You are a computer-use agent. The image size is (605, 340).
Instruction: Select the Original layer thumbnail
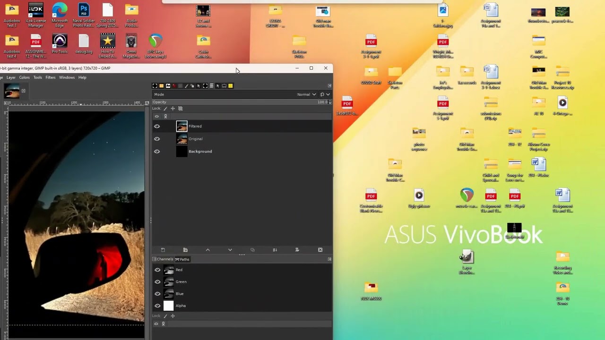click(x=182, y=139)
